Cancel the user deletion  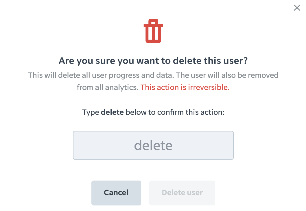click(116, 193)
